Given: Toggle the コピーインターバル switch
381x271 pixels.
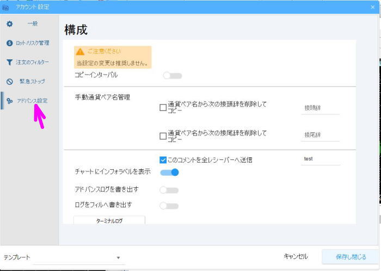Looking at the screenshot, I should coord(173,76).
